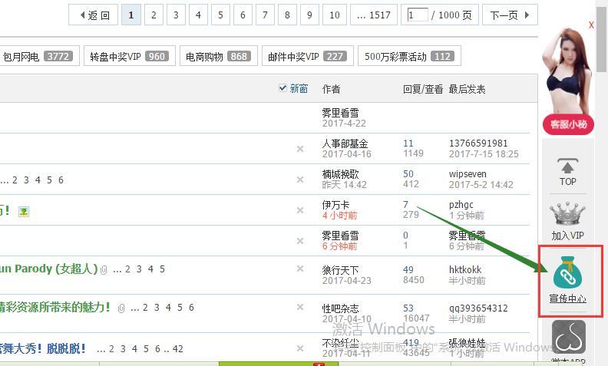
Task: Toggle the 新窗 checkbox
Action: click(283, 88)
